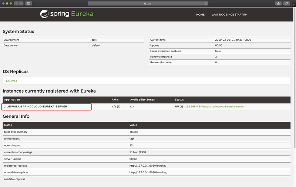Image resolution: width=296 pixels, height=187 pixels.
Task: Select the current time value 2019-03-09T21:49:31 +0800
Action: click(233, 40)
